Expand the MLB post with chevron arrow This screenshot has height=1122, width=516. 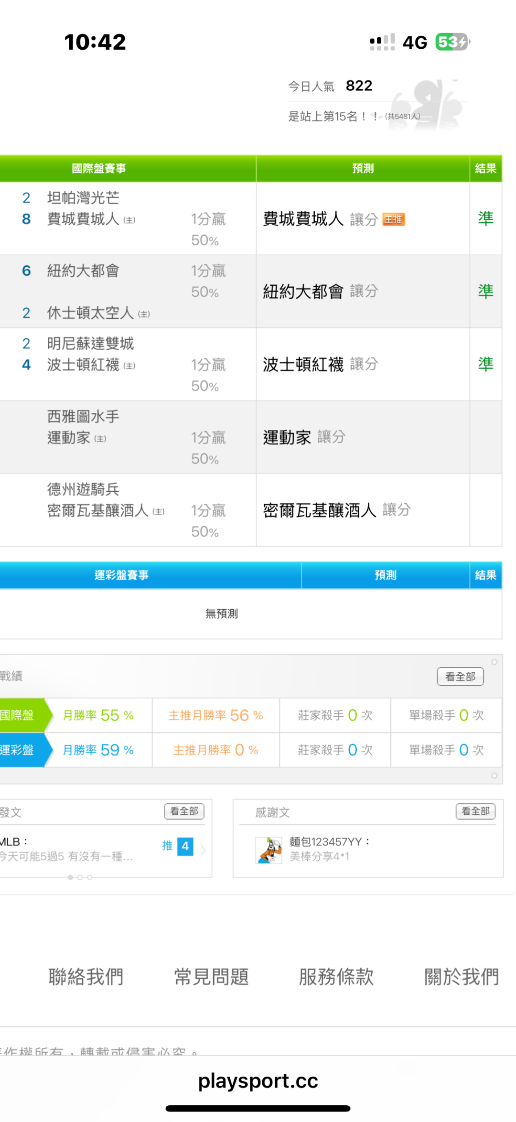tap(204, 850)
